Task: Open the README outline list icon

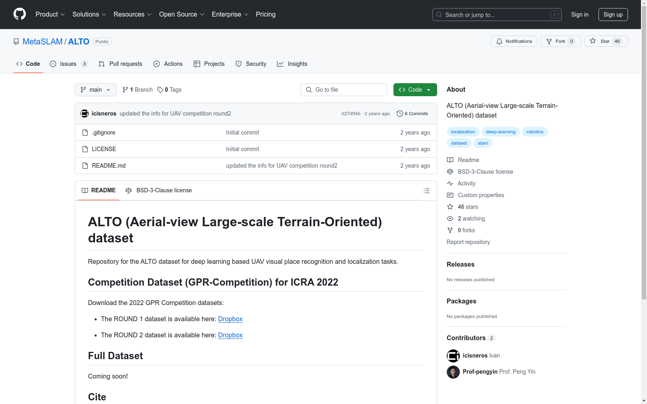Action: (427, 191)
